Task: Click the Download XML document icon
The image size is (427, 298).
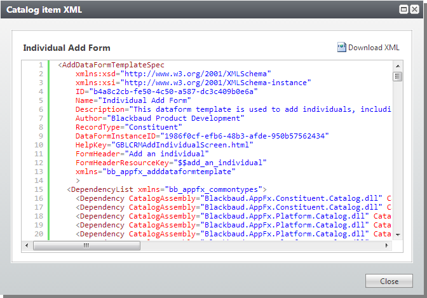Action: point(341,48)
